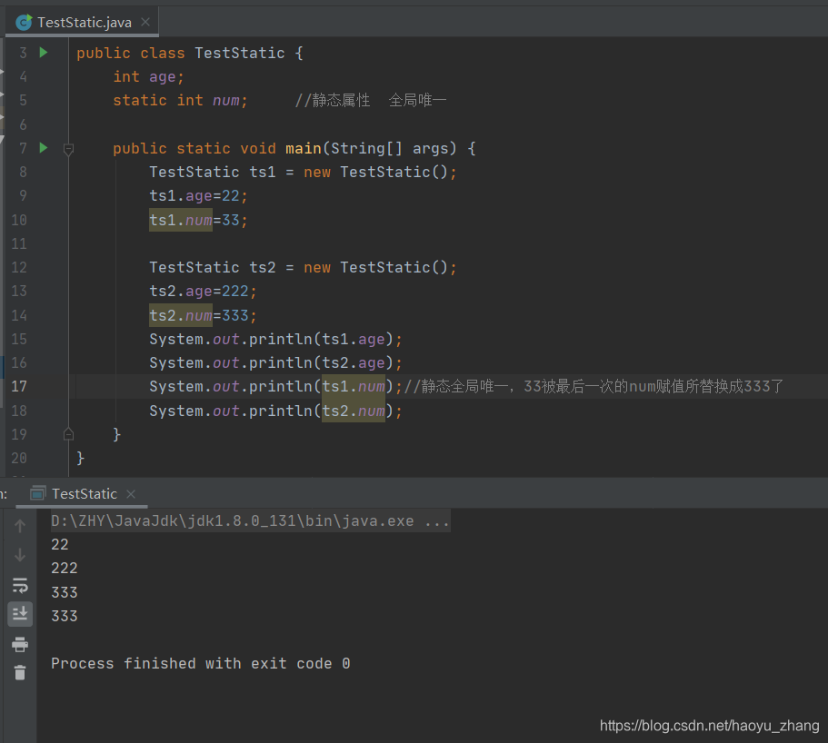Click the 'public class TestStatic {' line

[x=190, y=53]
